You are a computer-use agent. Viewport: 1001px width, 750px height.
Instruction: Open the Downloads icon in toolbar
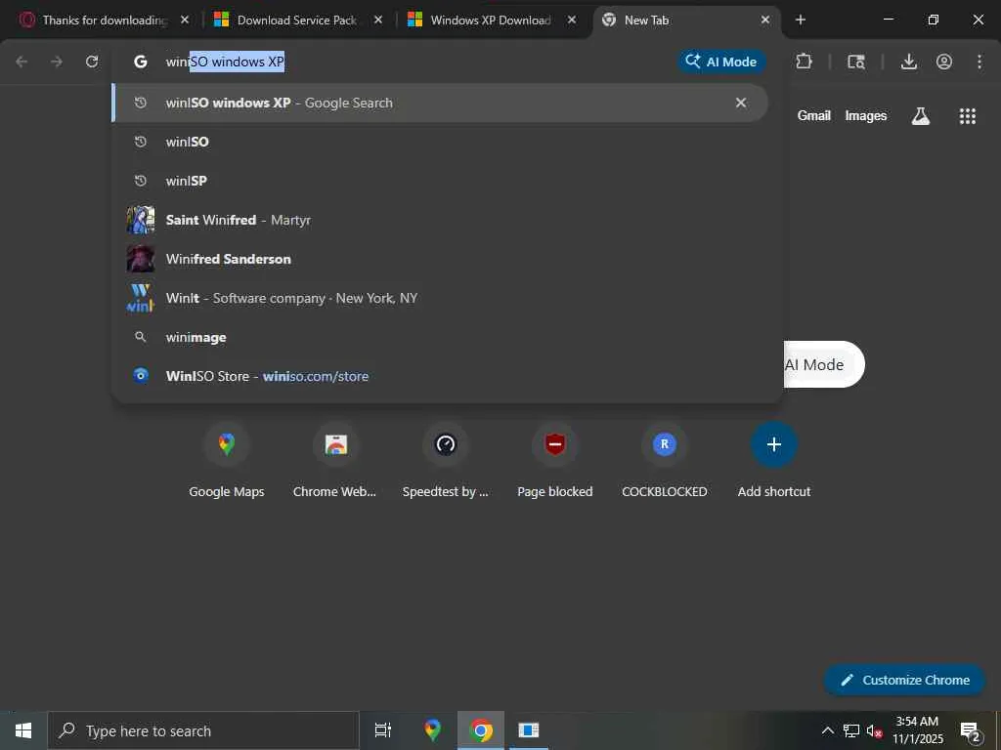point(909,62)
